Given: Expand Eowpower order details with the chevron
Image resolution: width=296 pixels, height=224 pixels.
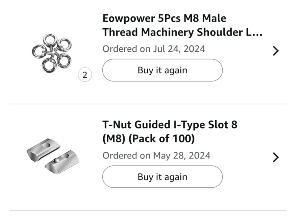Looking at the screenshot, I should tap(276, 51).
